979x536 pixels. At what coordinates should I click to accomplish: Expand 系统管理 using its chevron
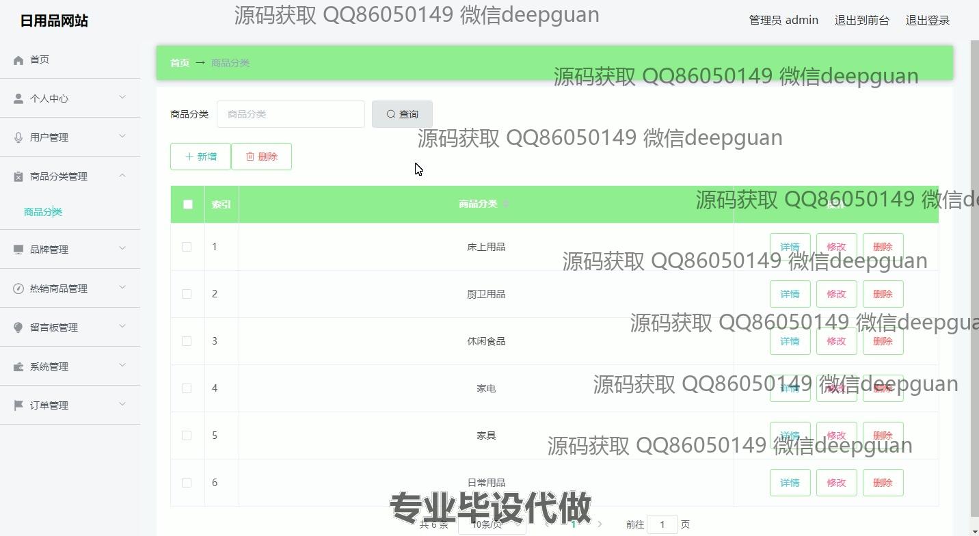(x=122, y=366)
